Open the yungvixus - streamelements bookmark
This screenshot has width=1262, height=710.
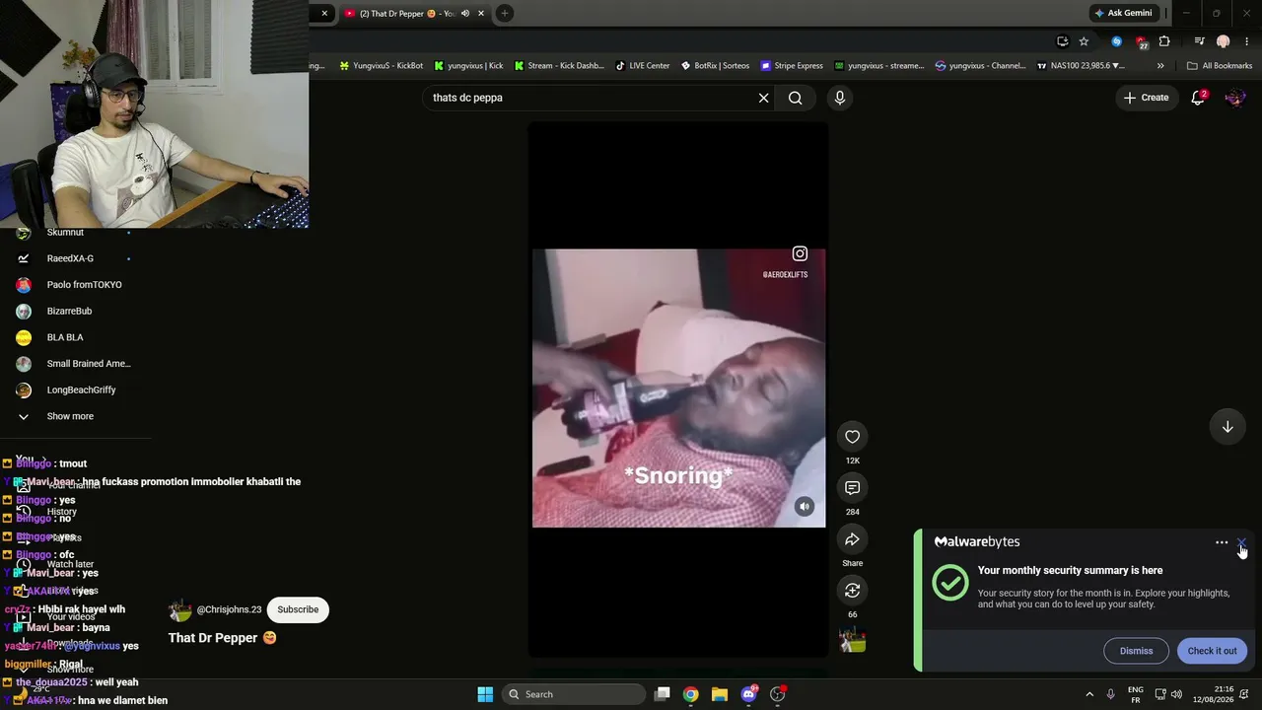click(x=879, y=66)
